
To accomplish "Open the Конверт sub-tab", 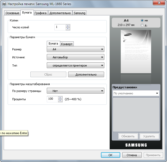I will coord(67,44).
